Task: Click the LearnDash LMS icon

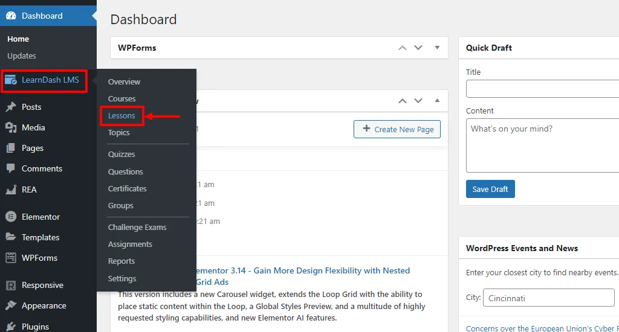Action: (x=11, y=80)
